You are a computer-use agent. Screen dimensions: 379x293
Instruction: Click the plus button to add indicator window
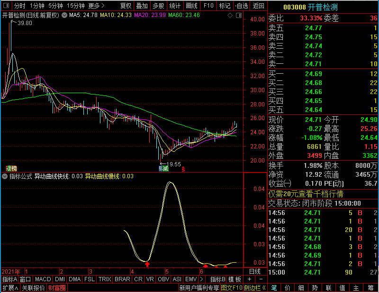pos(250,279)
